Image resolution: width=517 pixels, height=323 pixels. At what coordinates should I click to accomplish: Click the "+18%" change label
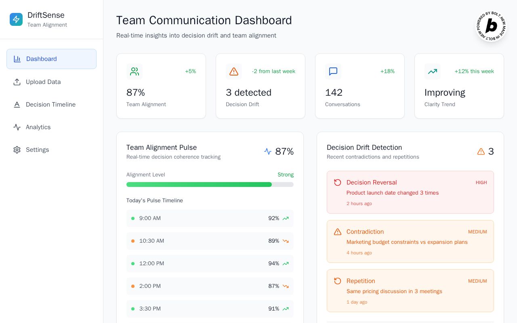[x=387, y=71]
